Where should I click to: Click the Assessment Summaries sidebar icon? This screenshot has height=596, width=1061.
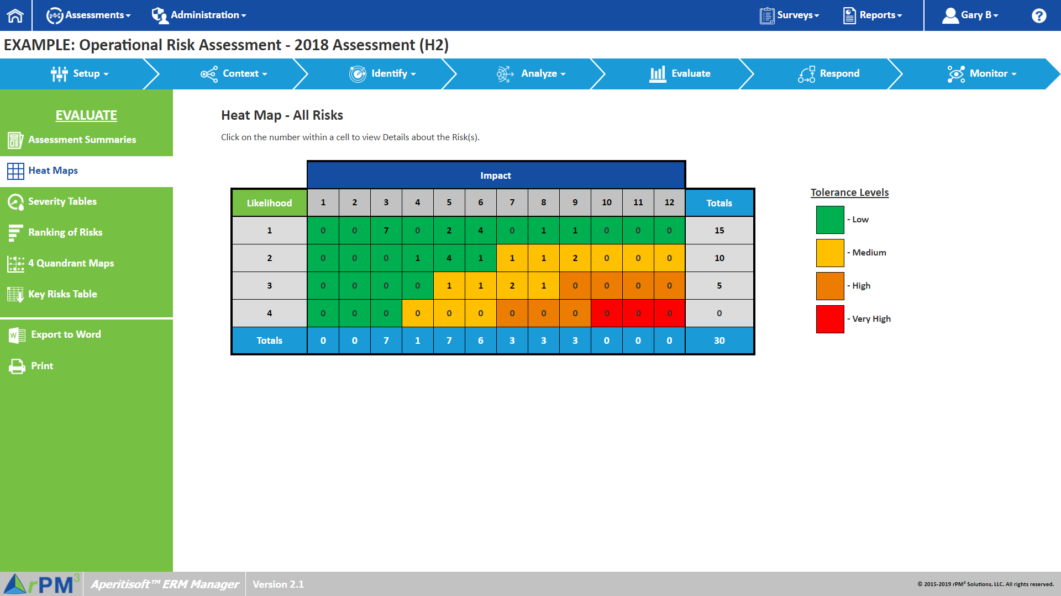click(15, 140)
